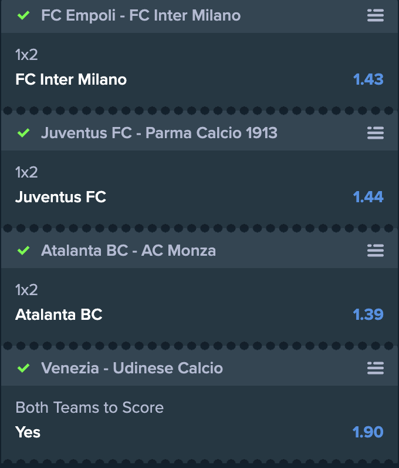Open menu icon for Venezia - Udinese match
Image resolution: width=399 pixels, height=468 pixels.
[375, 368]
